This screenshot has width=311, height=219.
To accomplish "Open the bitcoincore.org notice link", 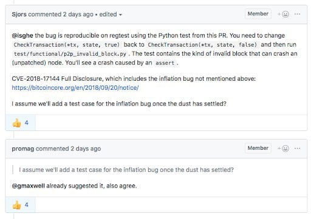I will point(75,88).
